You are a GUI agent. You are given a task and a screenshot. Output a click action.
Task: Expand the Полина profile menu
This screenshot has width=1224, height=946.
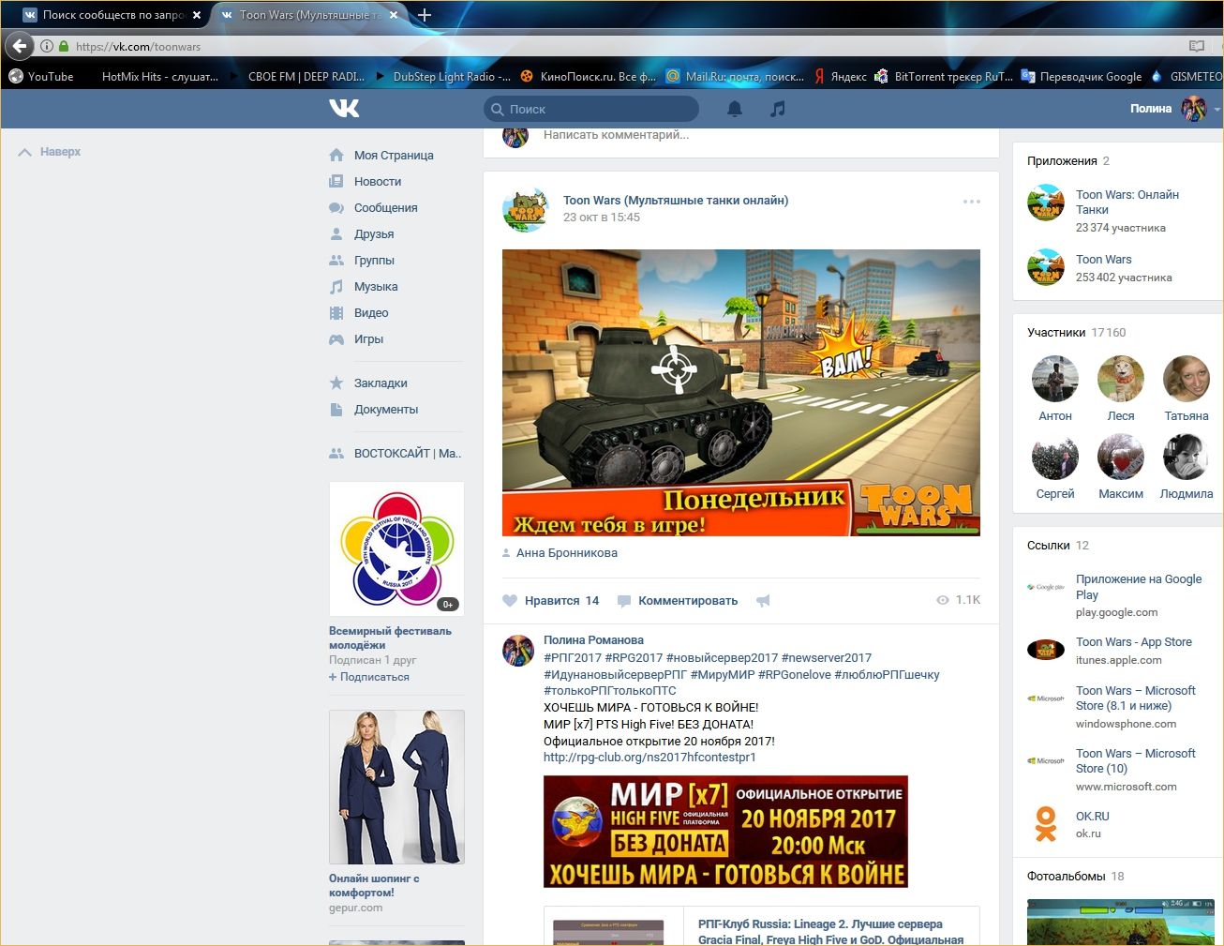coord(1217,110)
